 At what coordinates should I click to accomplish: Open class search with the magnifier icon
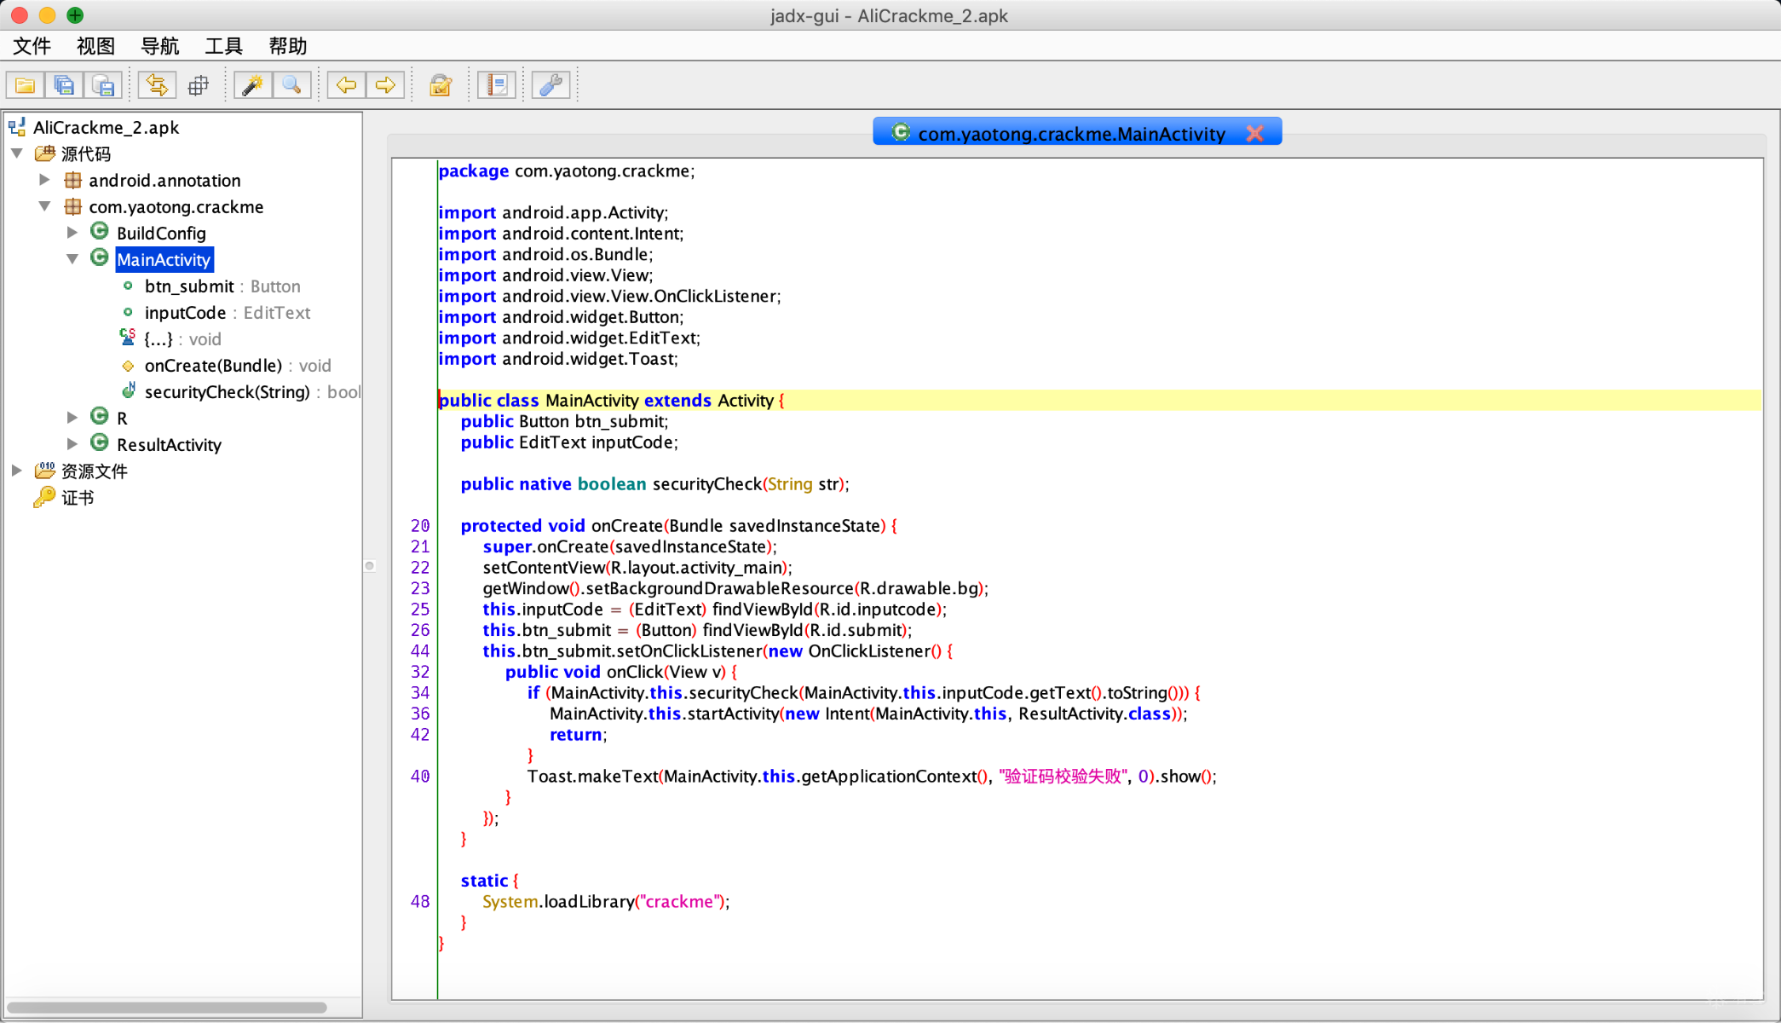tap(291, 85)
